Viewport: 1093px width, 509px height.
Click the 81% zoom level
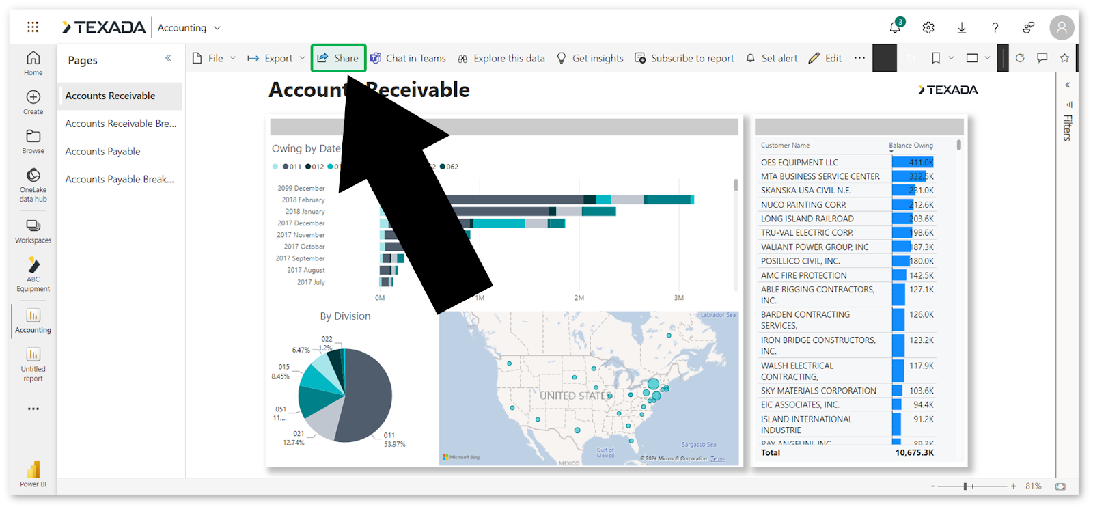pyautogui.click(x=1033, y=486)
